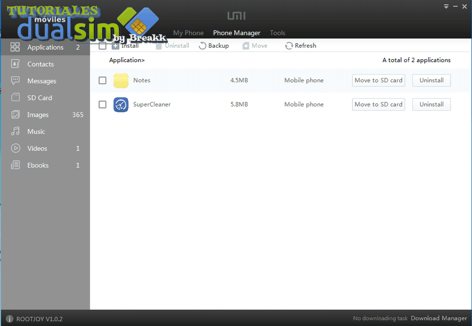Image resolution: width=472 pixels, height=326 pixels.
Task: Click the Notes app icon
Action: [x=121, y=80]
